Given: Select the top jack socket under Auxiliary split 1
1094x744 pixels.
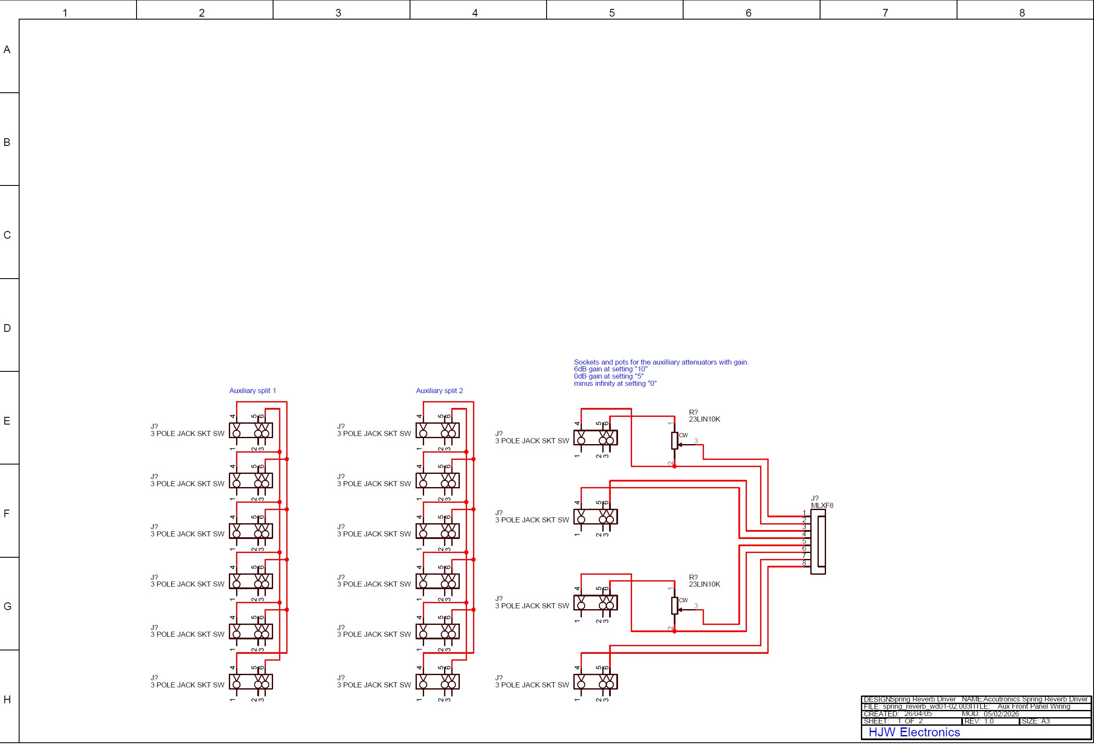Looking at the screenshot, I should (x=250, y=431).
